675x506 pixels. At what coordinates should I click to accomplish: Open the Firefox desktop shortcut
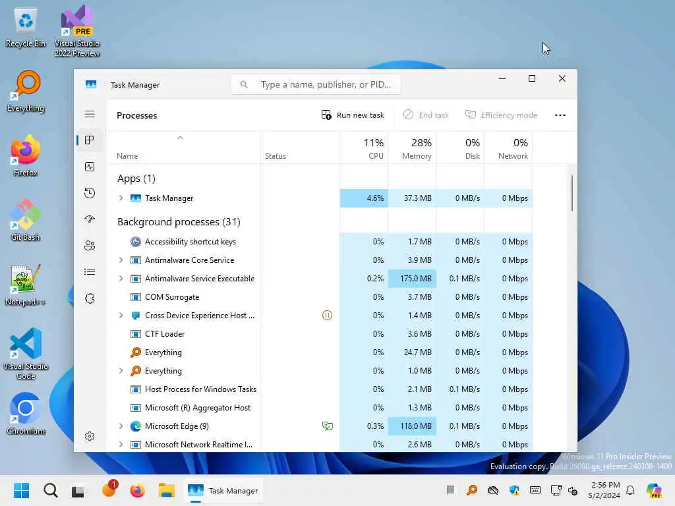pyautogui.click(x=26, y=155)
